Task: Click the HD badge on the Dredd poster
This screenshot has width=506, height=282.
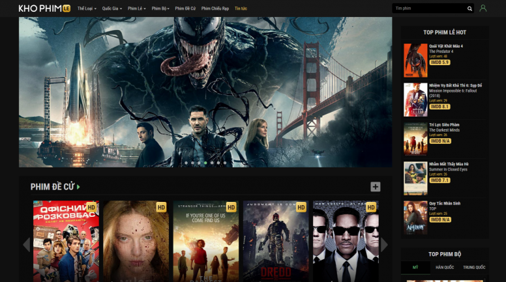Action: tap(301, 207)
